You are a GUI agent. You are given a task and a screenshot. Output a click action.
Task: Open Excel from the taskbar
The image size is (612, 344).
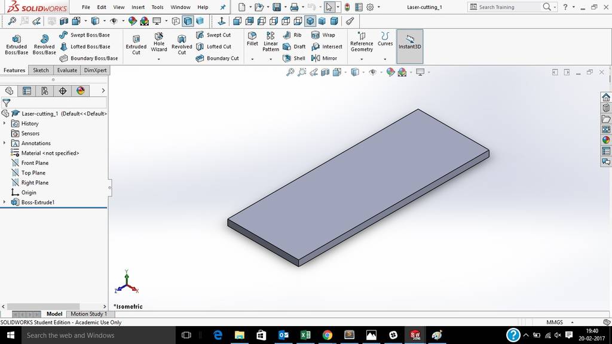pos(305,335)
